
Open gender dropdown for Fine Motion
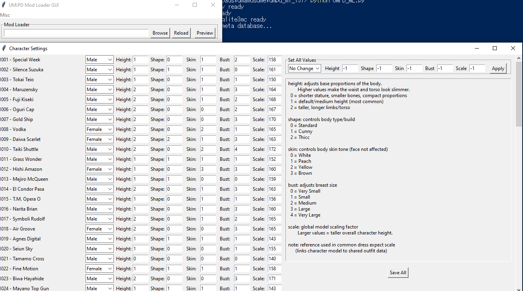[99, 269]
